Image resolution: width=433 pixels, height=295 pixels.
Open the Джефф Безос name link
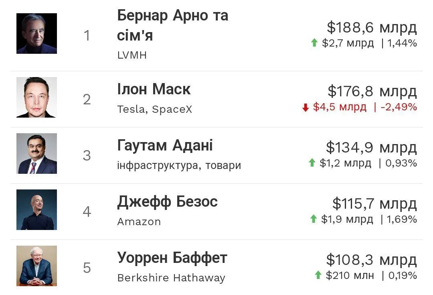(x=167, y=201)
